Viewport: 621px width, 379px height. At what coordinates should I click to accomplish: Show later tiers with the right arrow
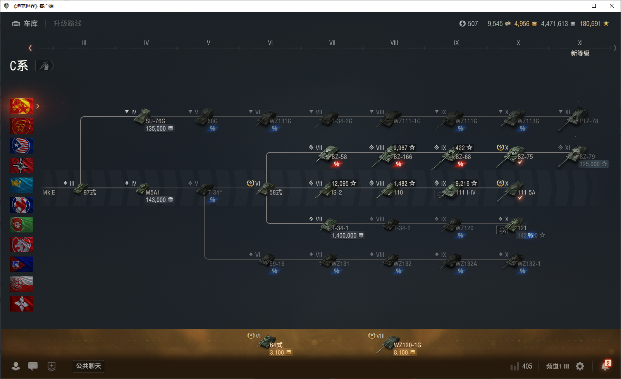(x=615, y=48)
